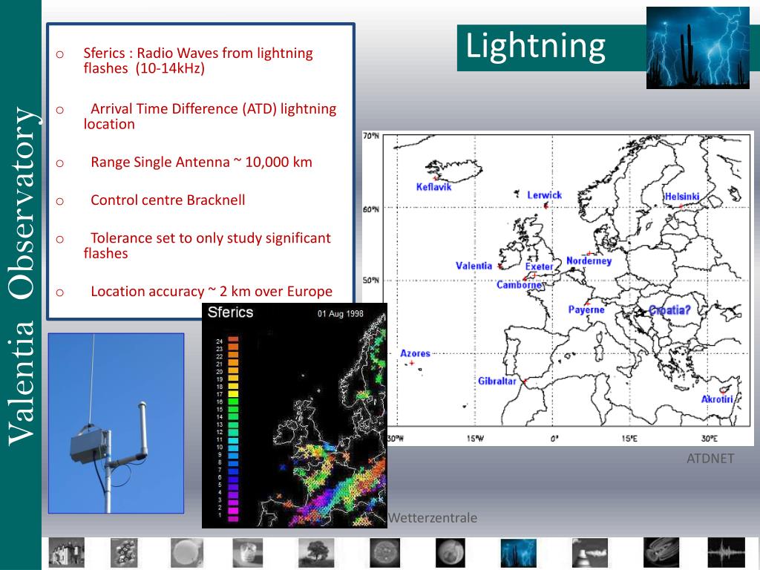The width and height of the screenshot is (760, 570).
Task: Click the magenta legend swatch labeled 1
Action: point(233,518)
